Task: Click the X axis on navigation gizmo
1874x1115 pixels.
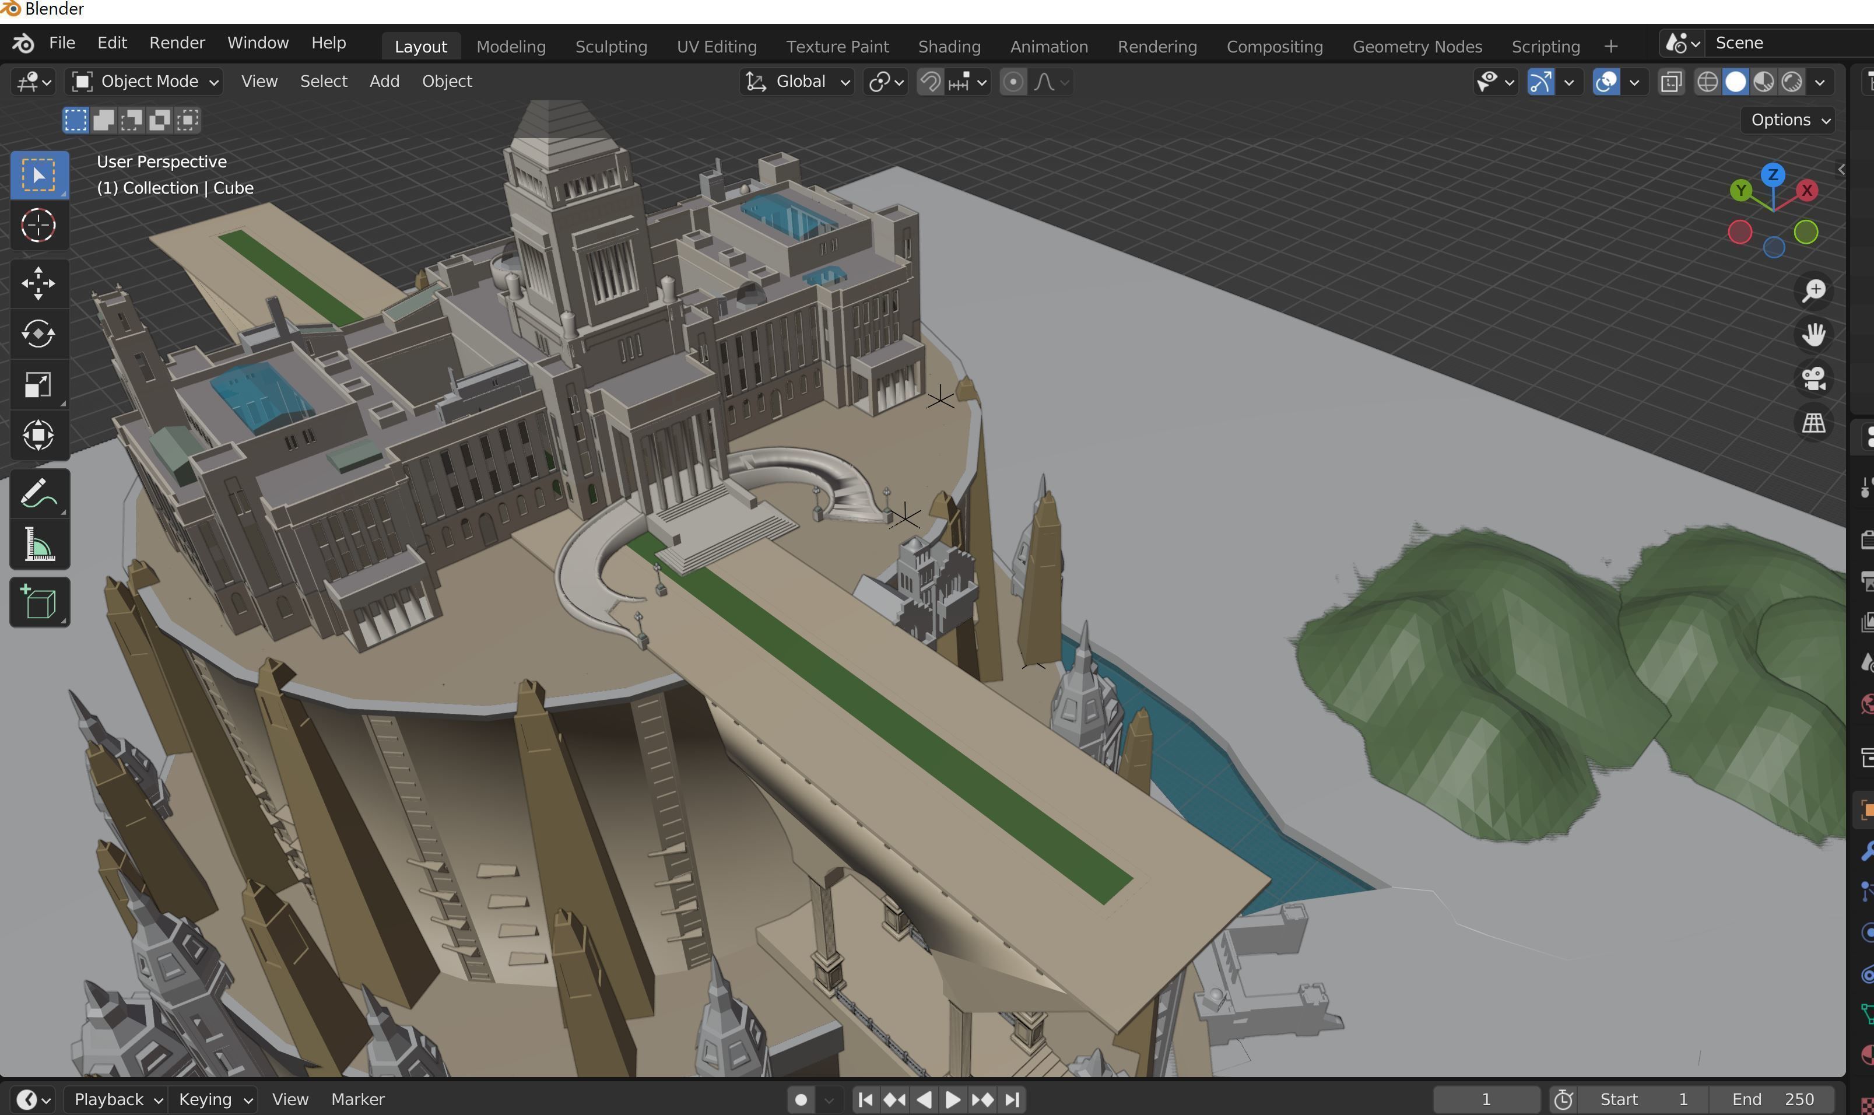Action: pyautogui.click(x=1806, y=191)
